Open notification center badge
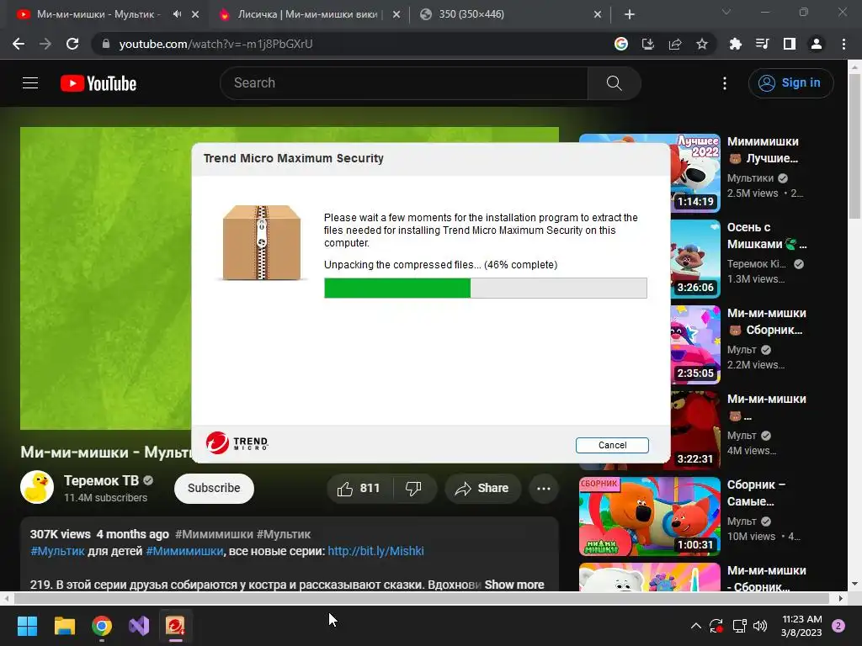The height and width of the screenshot is (646, 862). click(838, 626)
